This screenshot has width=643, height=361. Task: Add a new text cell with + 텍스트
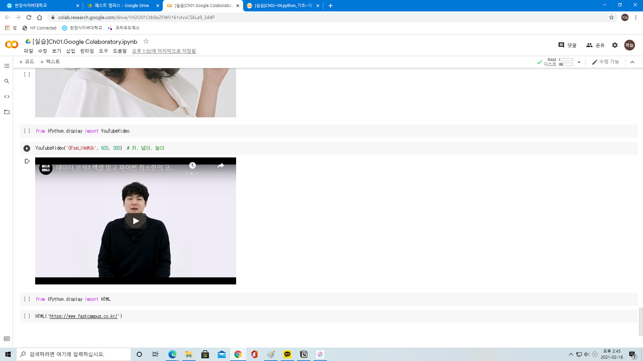[x=50, y=62]
